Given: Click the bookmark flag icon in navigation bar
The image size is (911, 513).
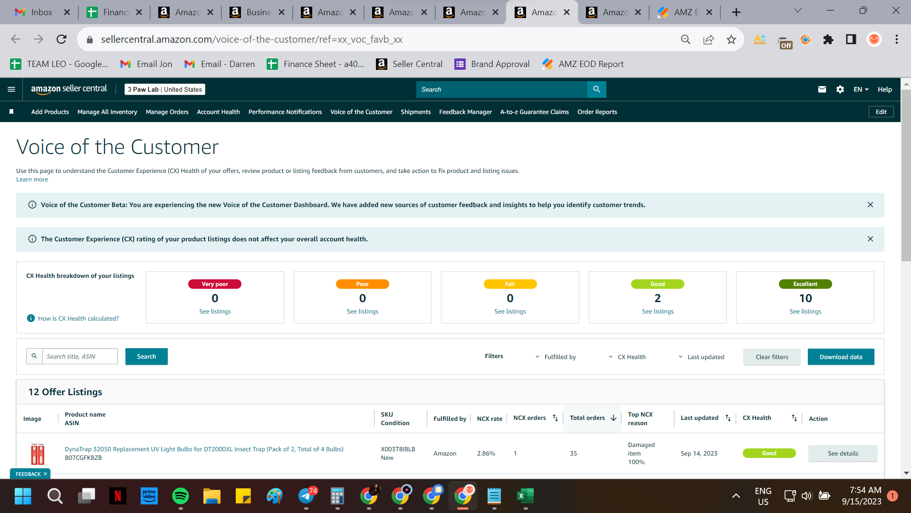Looking at the screenshot, I should [x=11, y=112].
